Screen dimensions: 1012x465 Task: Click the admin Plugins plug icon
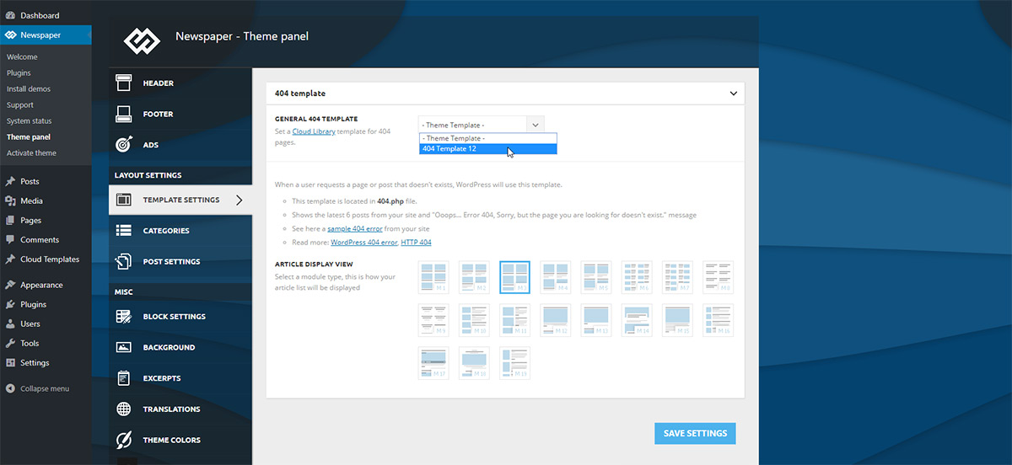[x=10, y=304]
